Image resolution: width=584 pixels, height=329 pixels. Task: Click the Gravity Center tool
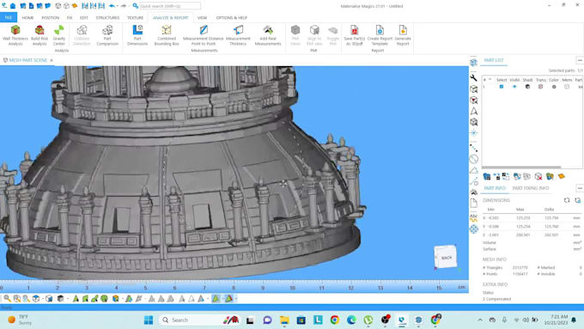[x=59, y=35]
